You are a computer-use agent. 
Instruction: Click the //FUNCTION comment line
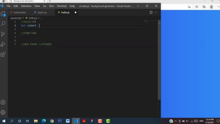pyautogui.click(x=29, y=33)
